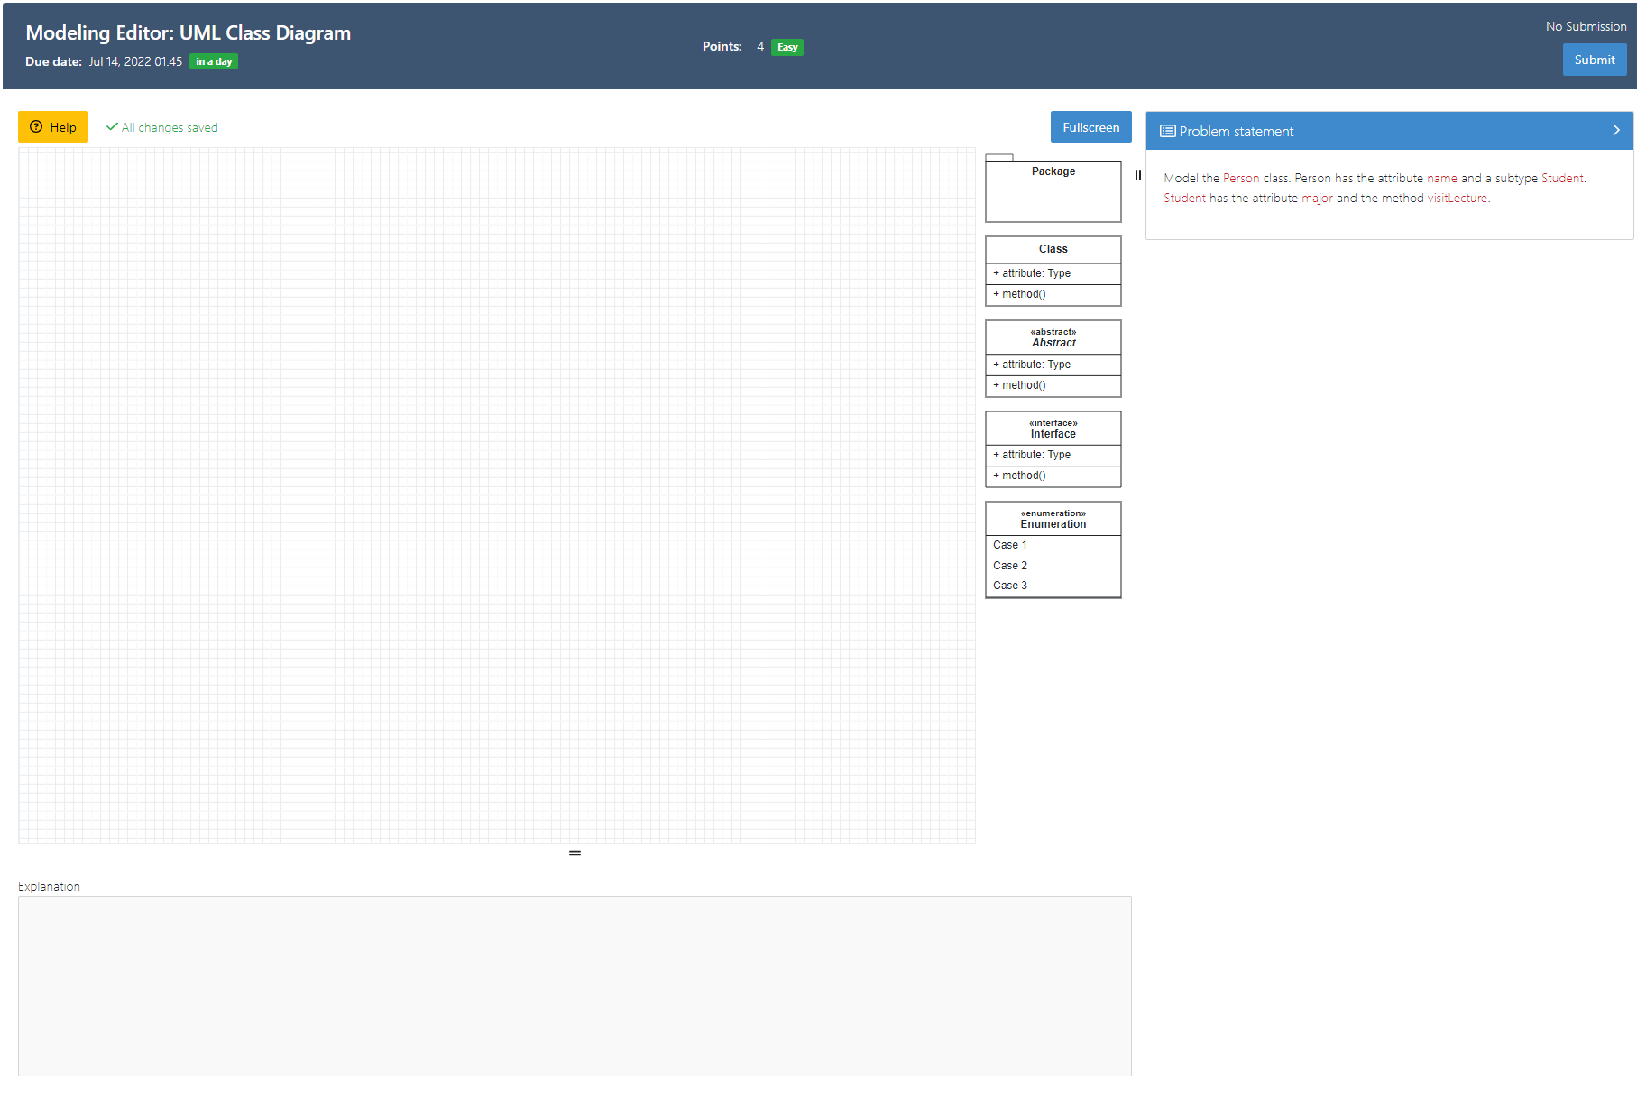
Task: Enter Fullscreen mode
Action: pyautogui.click(x=1090, y=126)
